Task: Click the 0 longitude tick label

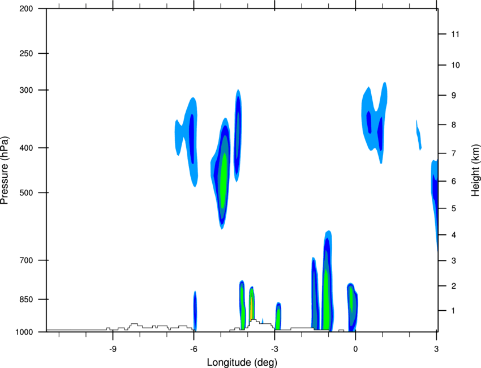Action: click(x=355, y=349)
